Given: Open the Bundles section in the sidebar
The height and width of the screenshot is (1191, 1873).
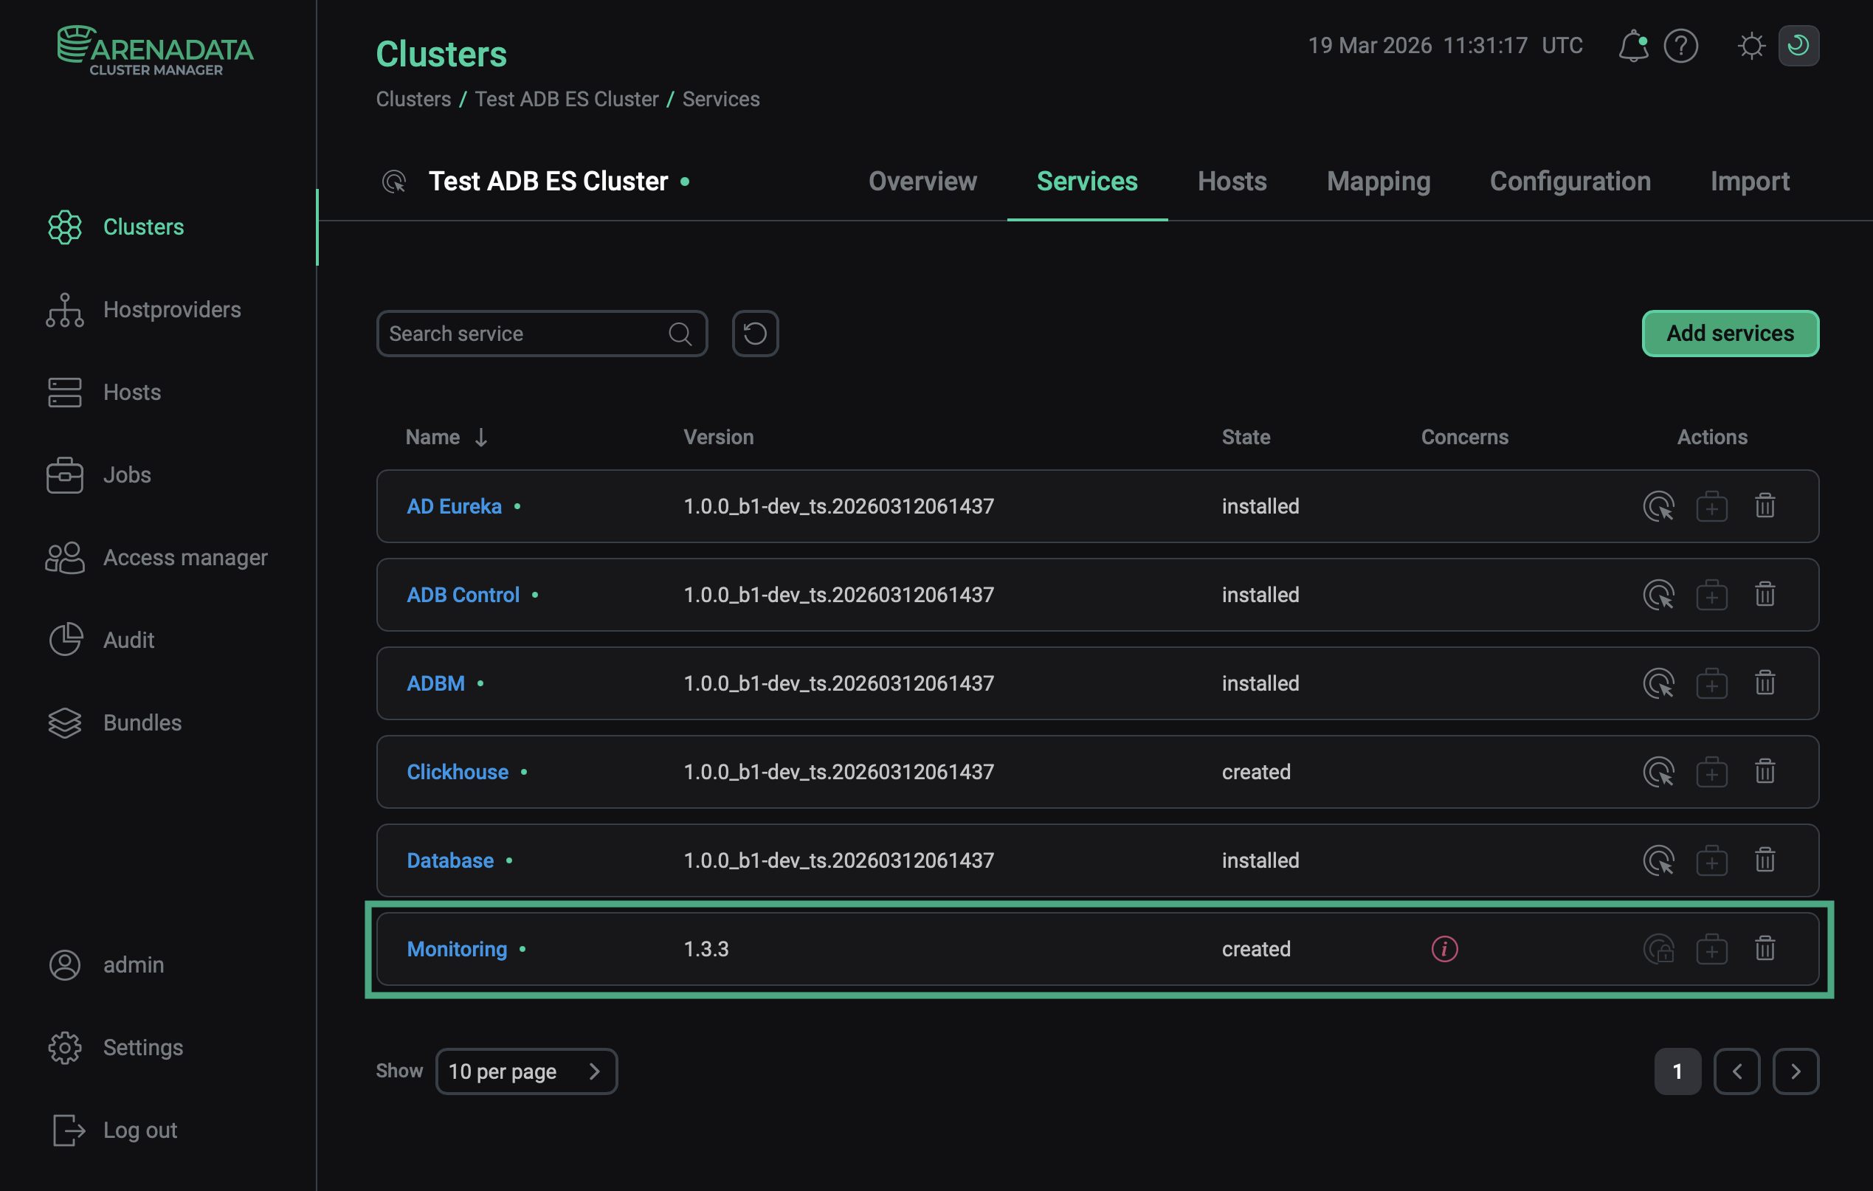Looking at the screenshot, I should tap(142, 722).
